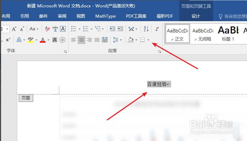Click the Increase Indent icon
247x141 pixels.
pos(120,29)
